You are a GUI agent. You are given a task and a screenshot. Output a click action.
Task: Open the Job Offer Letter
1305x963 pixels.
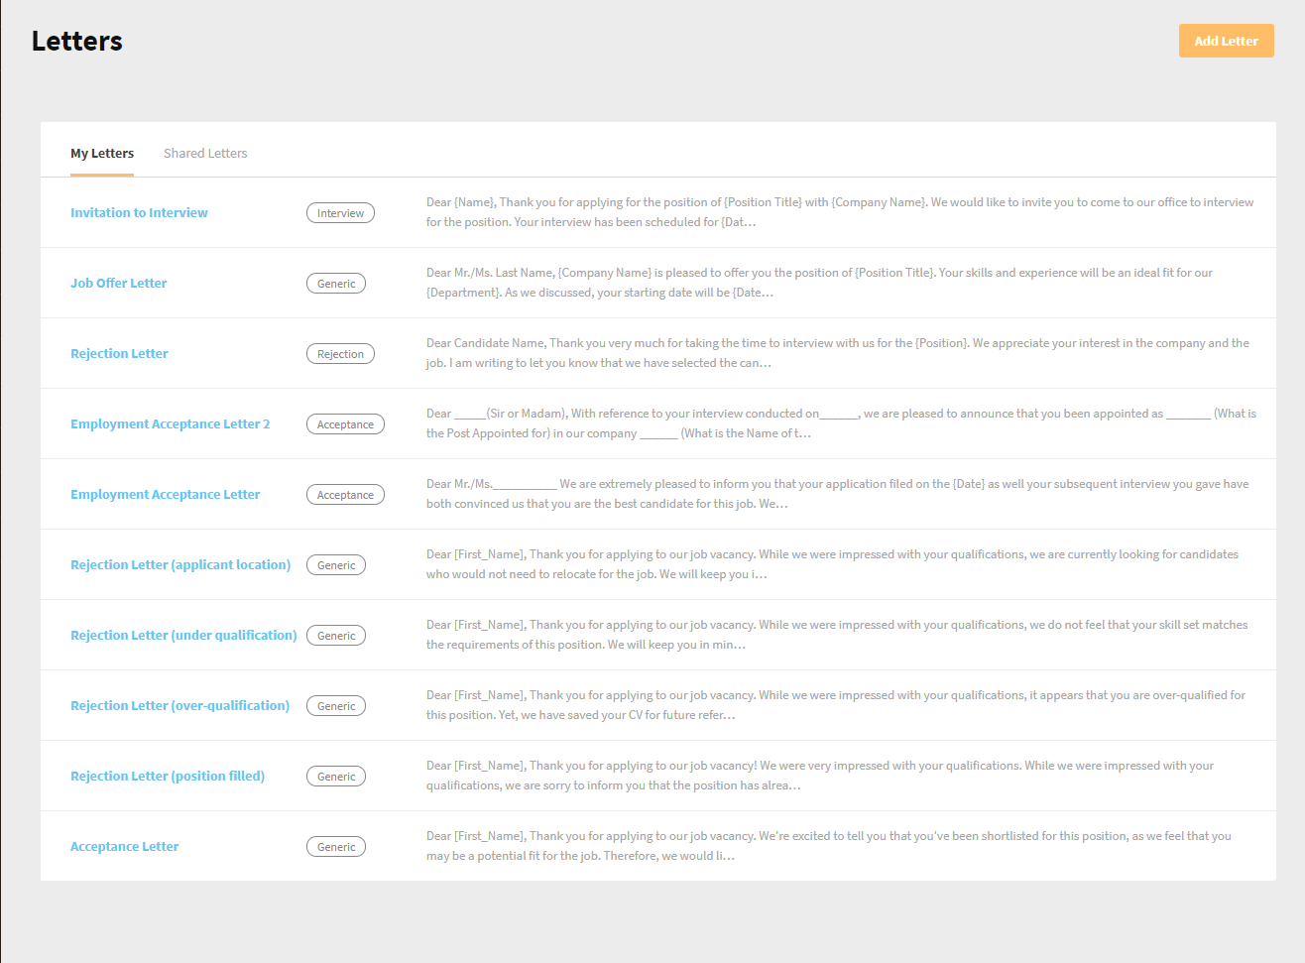pos(118,283)
